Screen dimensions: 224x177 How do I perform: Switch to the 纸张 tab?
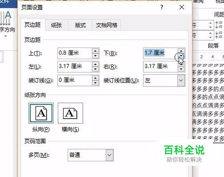(x=56, y=25)
